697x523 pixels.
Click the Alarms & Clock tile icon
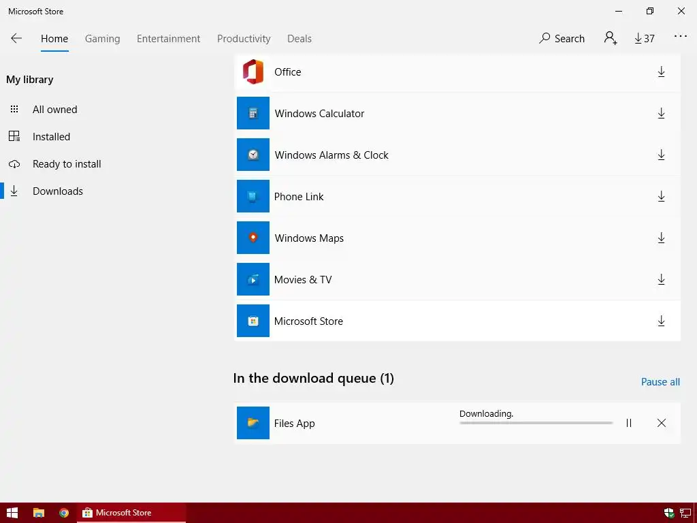[x=253, y=155]
